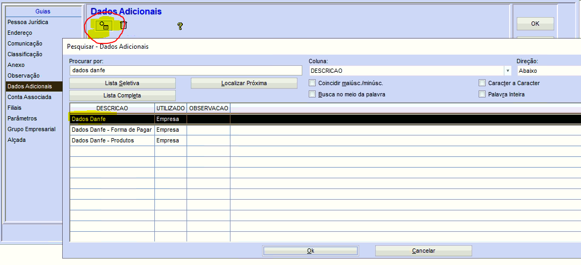Screen dimensions: 581x265
Task: Click the Localizar Próxima button
Action: 244,83
